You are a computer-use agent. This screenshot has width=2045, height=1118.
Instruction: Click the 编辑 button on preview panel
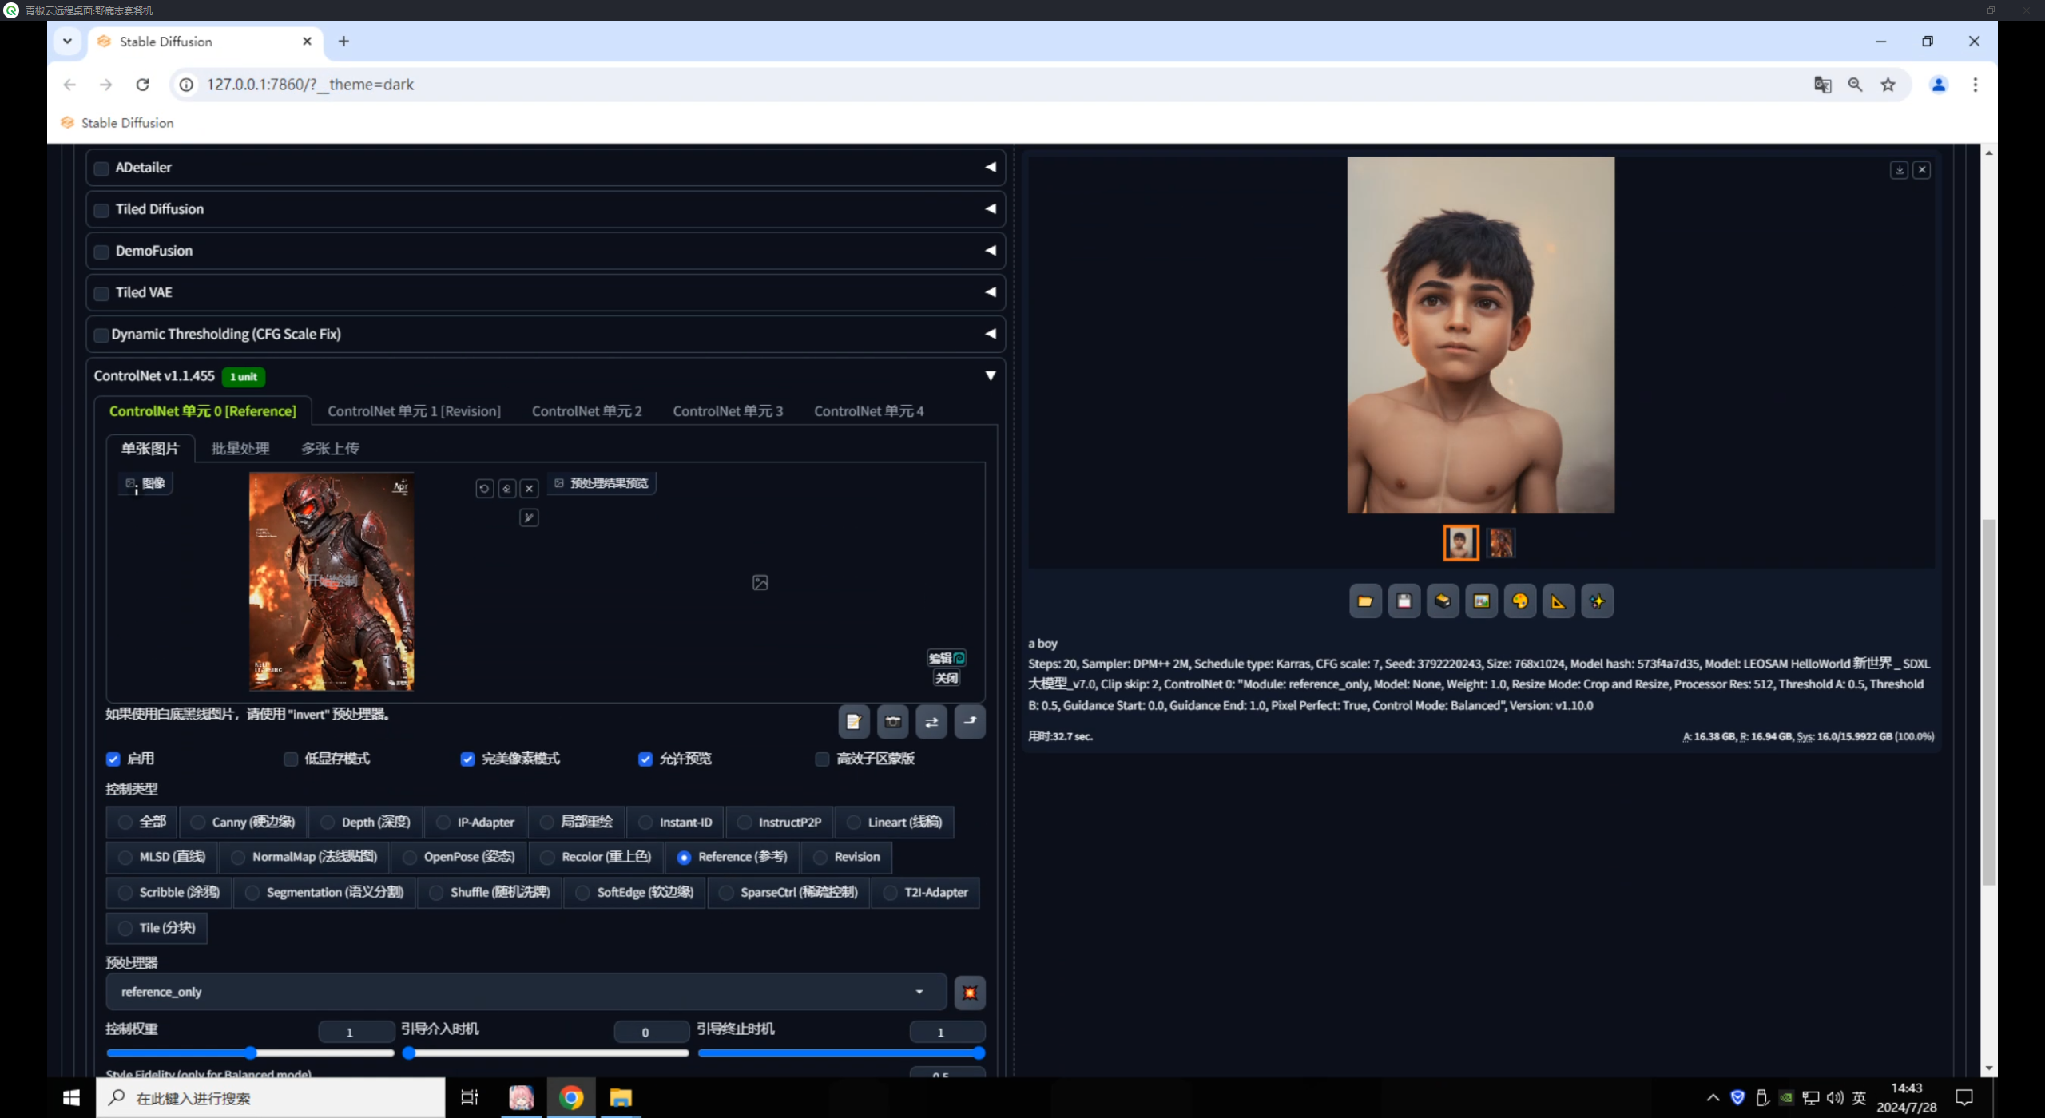[x=947, y=658]
